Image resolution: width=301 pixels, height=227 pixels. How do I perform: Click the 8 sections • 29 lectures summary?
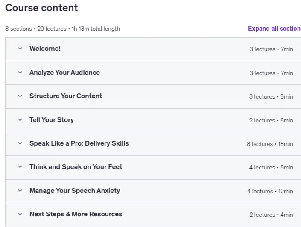coord(62,29)
